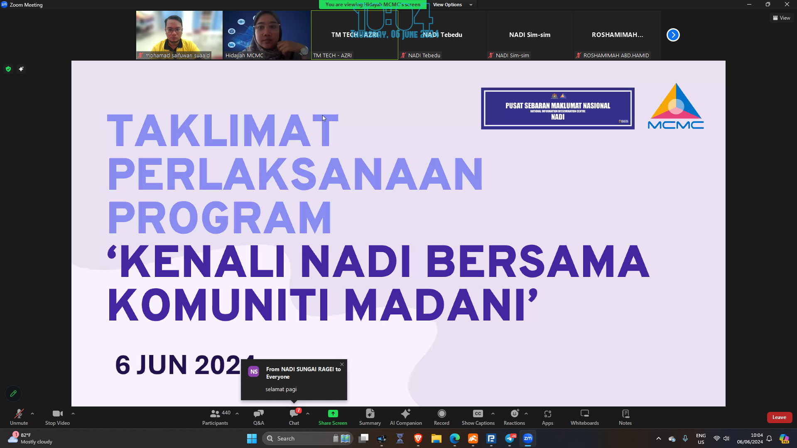
Task: Change layout with View button
Action: tap(782, 18)
